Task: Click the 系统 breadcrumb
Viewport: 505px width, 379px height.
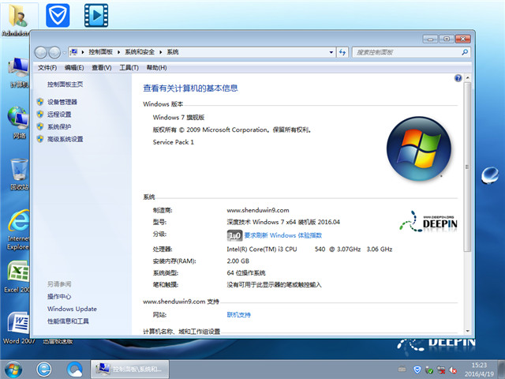Action: (173, 52)
